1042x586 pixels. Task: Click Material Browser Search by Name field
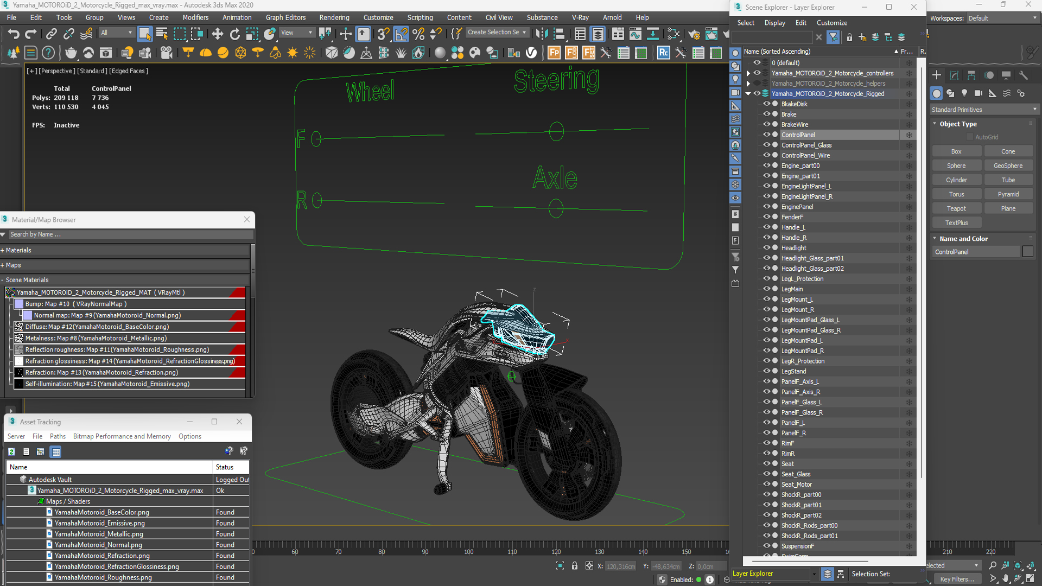pyautogui.click(x=130, y=234)
